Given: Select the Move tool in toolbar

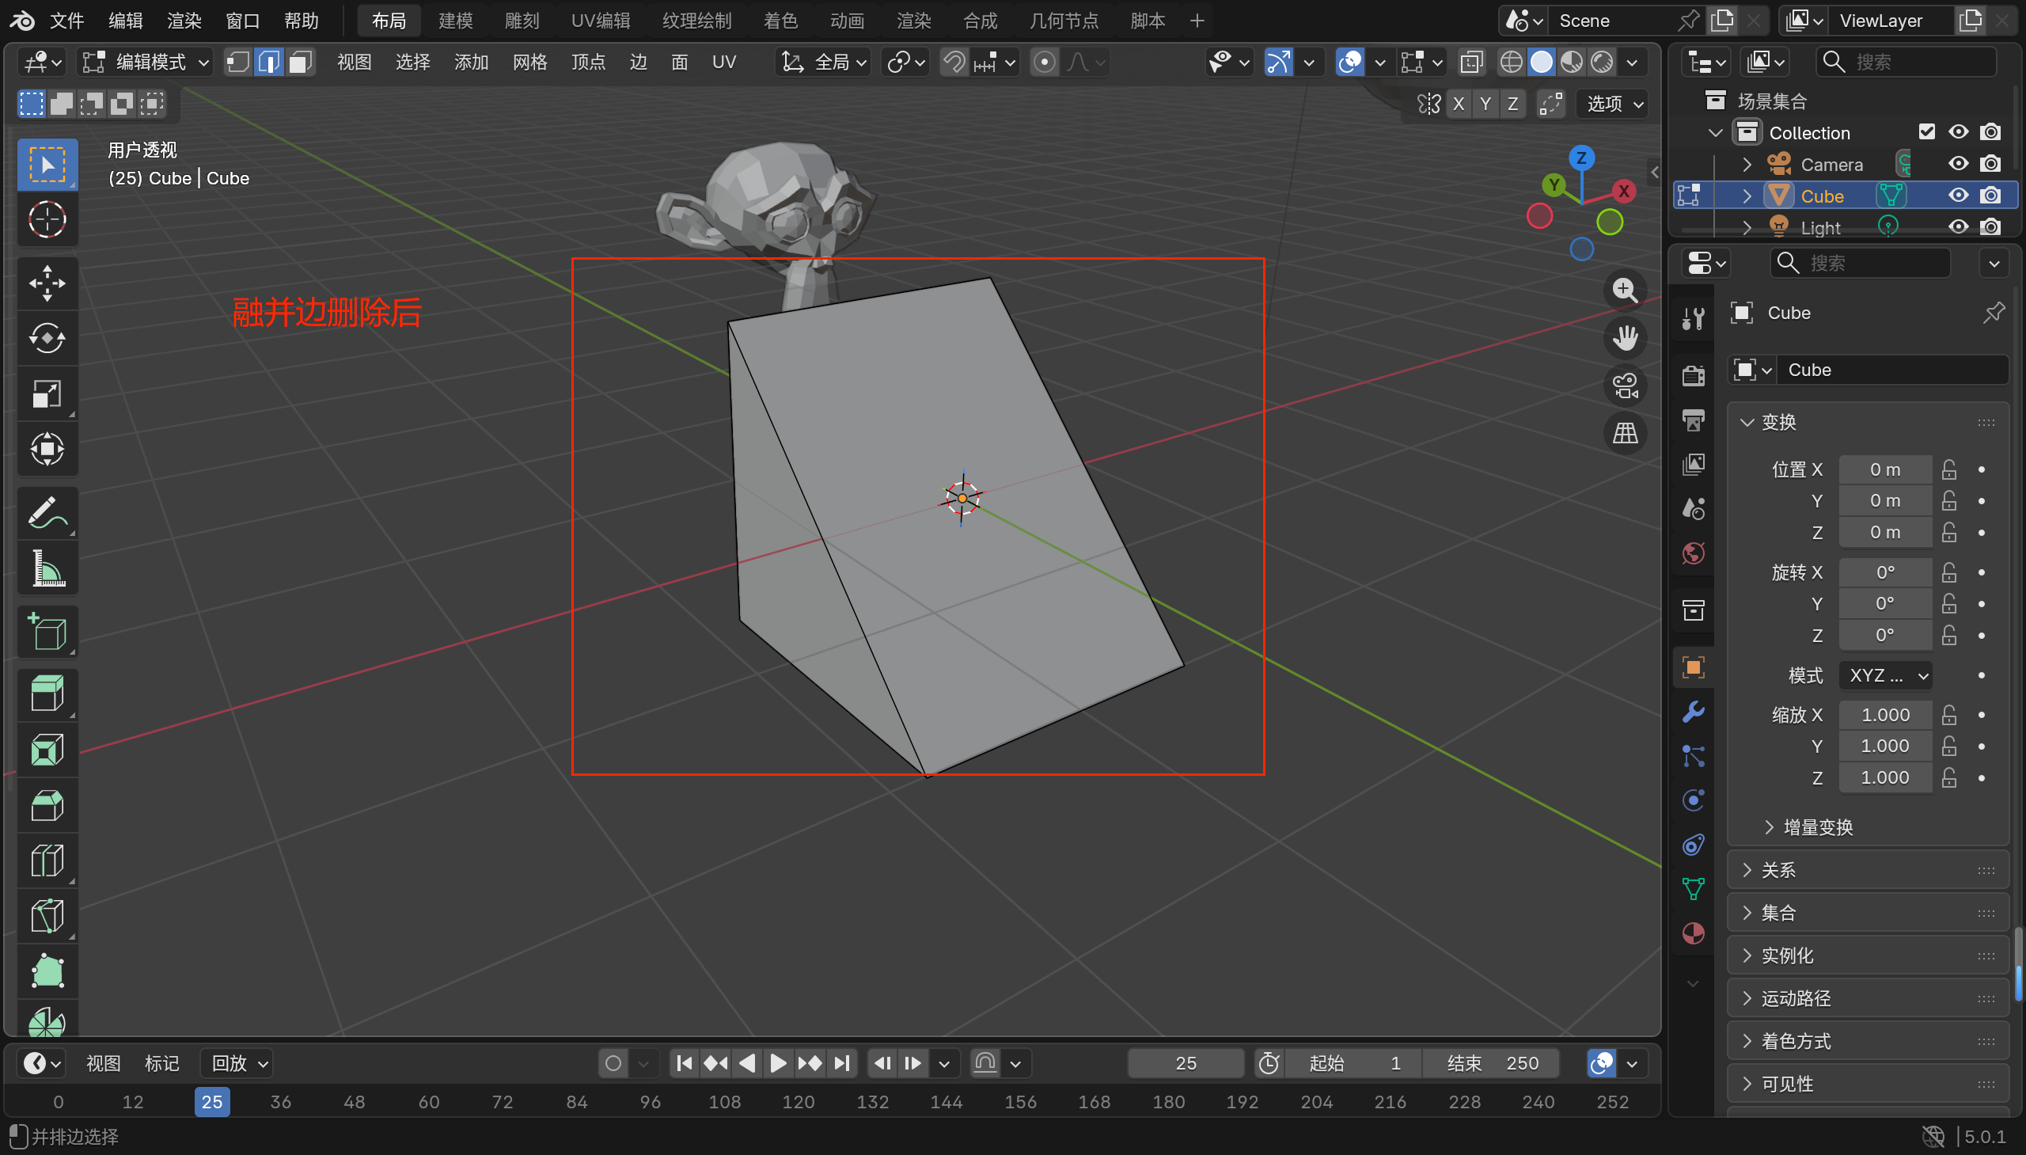Looking at the screenshot, I should tap(47, 283).
